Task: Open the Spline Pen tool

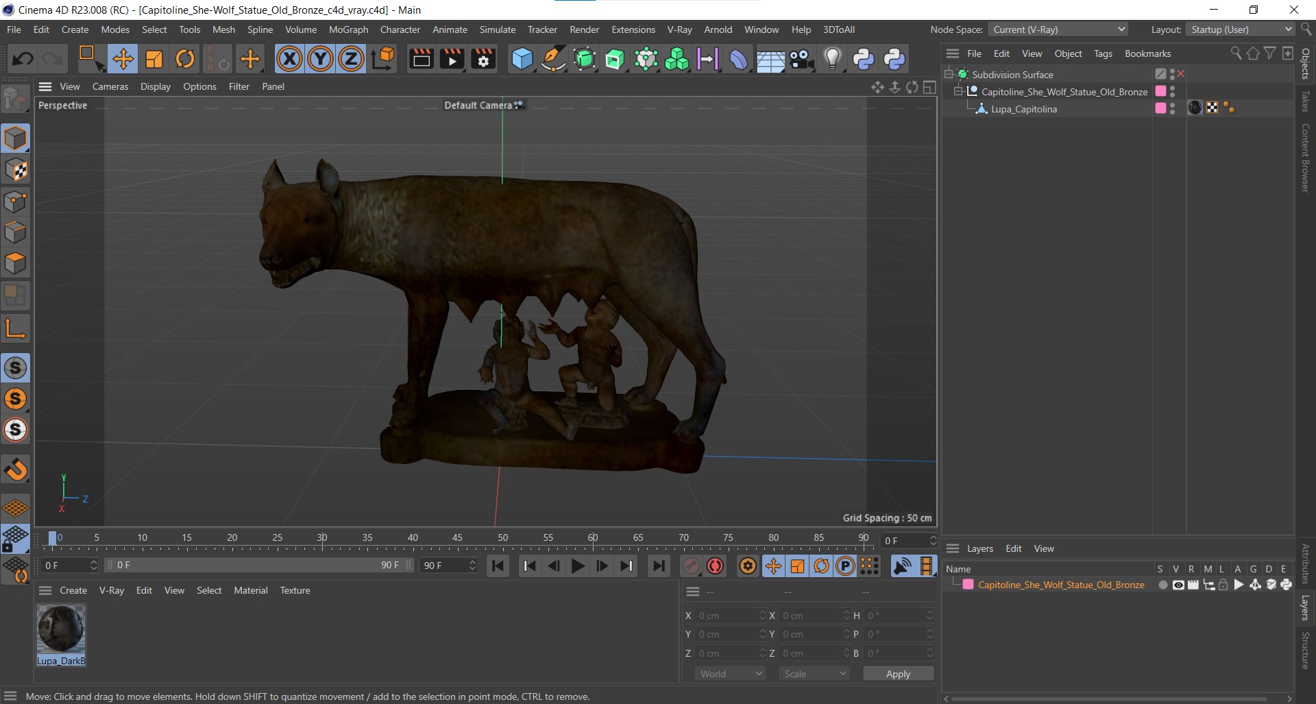Action: coord(553,59)
